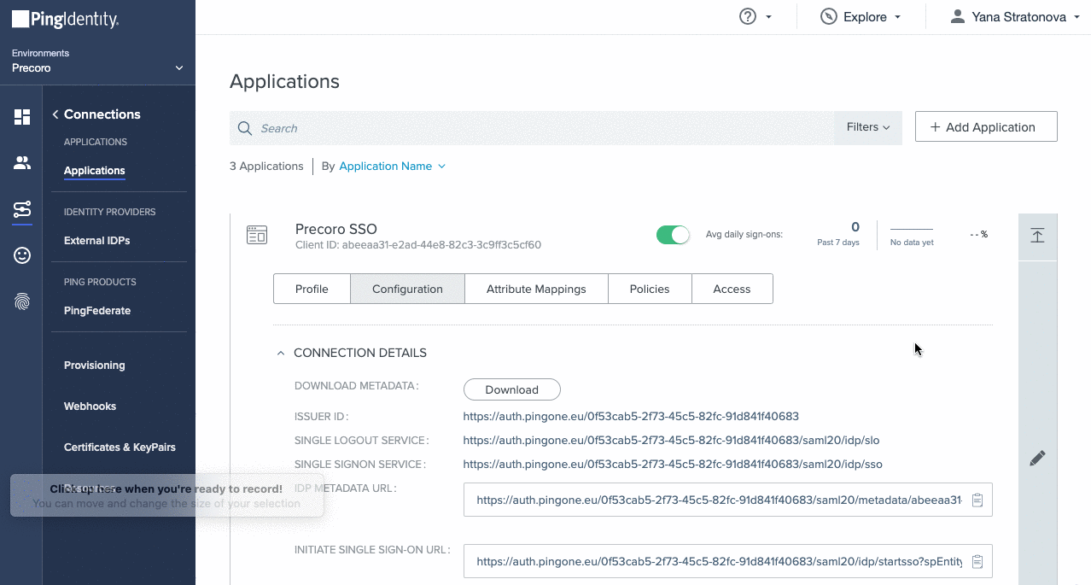Open the Precoro environment dropdown
Viewport: 1091px width, 585px height.
click(97, 68)
